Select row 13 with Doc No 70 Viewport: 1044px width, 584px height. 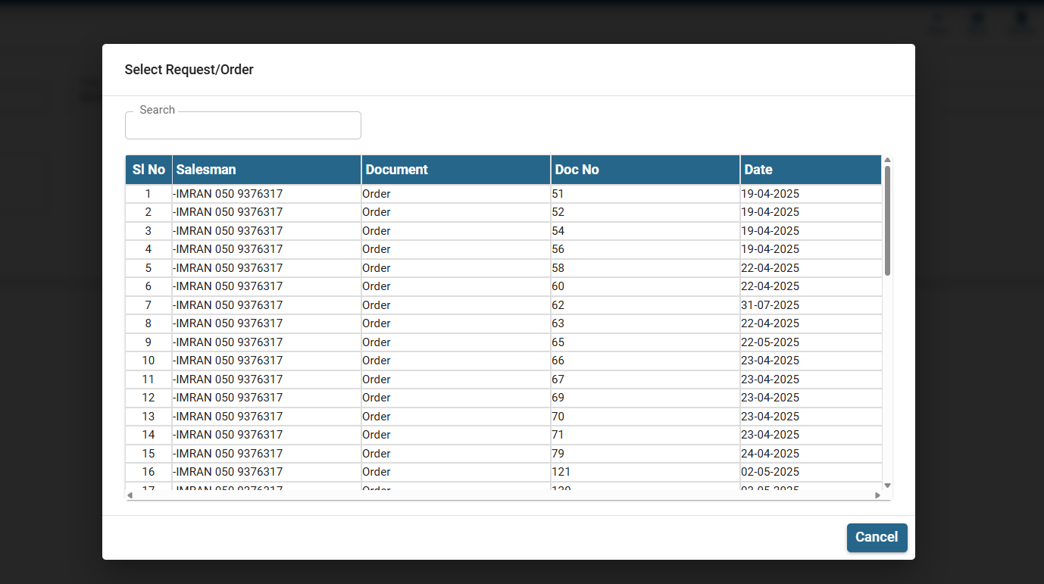click(x=558, y=417)
